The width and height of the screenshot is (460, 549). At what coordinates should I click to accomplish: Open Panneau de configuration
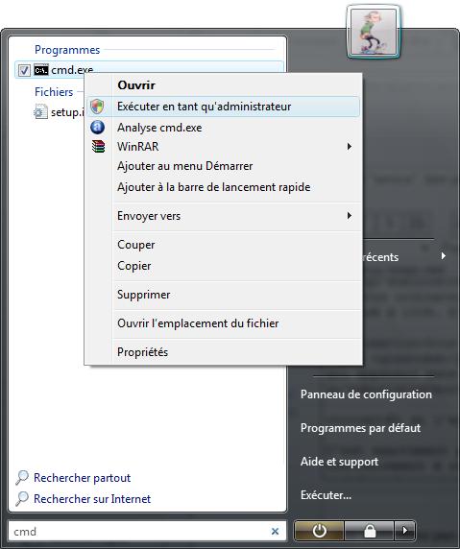[366, 394]
